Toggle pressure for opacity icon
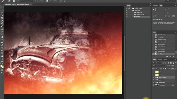 (x=47, y=1)
